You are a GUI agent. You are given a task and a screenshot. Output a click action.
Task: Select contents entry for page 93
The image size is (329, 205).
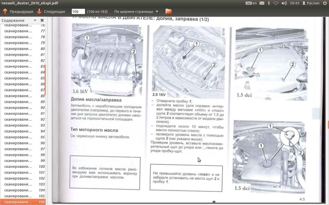tap(23, 125)
